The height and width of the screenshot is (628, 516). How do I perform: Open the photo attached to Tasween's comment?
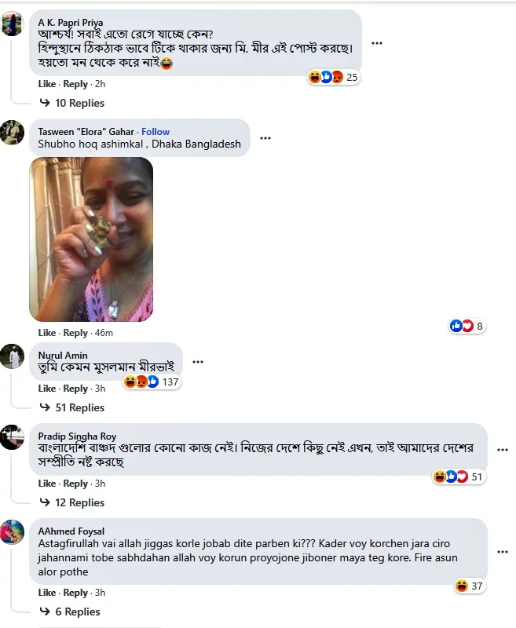pos(91,239)
